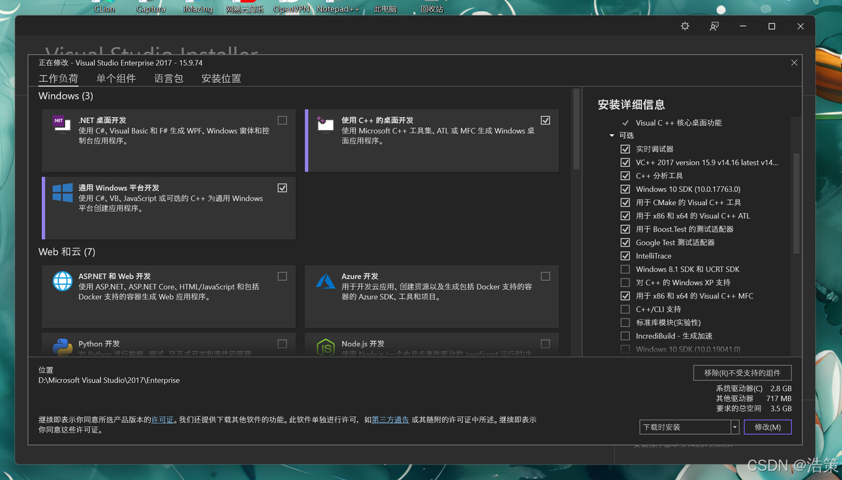Uncheck Windows 10 SDK (10.0.17763.0)
The image size is (842, 480).
625,189
